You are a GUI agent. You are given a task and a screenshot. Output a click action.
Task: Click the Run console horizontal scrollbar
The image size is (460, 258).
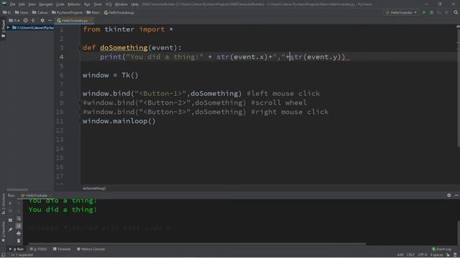[196, 244]
